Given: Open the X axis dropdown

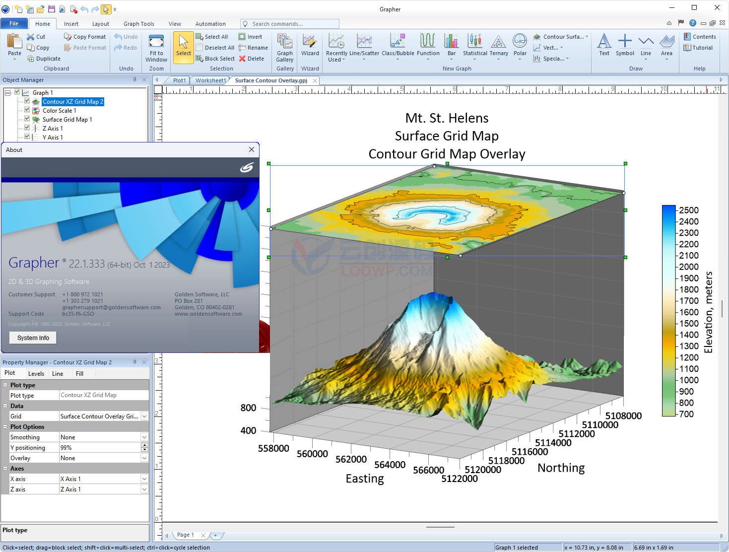Looking at the screenshot, I should (x=144, y=479).
